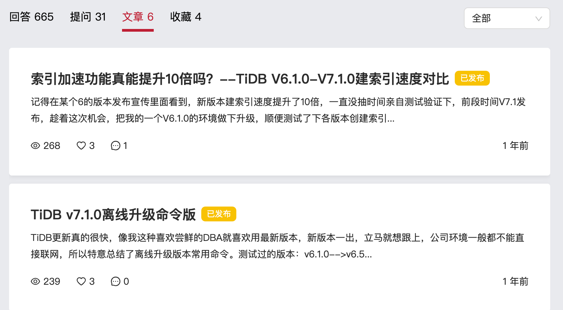Open the 收藏 4 tab
The height and width of the screenshot is (310, 563).
[x=186, y=17]
